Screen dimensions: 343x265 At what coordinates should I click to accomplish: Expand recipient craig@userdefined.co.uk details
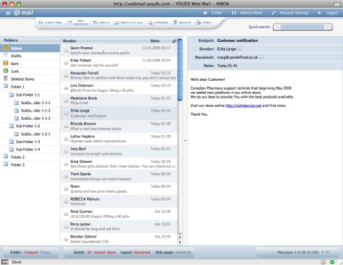(x=261, y=57)
